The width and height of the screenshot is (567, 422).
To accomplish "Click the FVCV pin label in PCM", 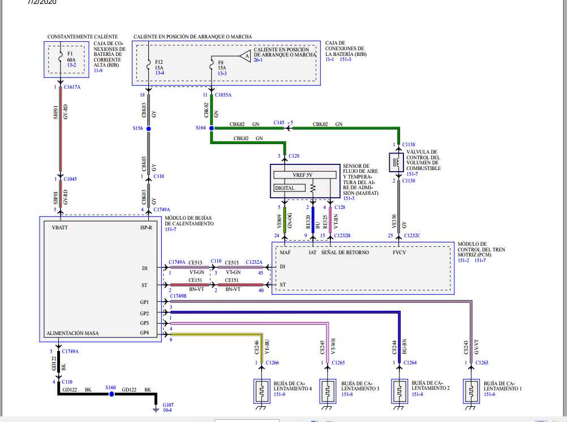I will tap(399, 253).
